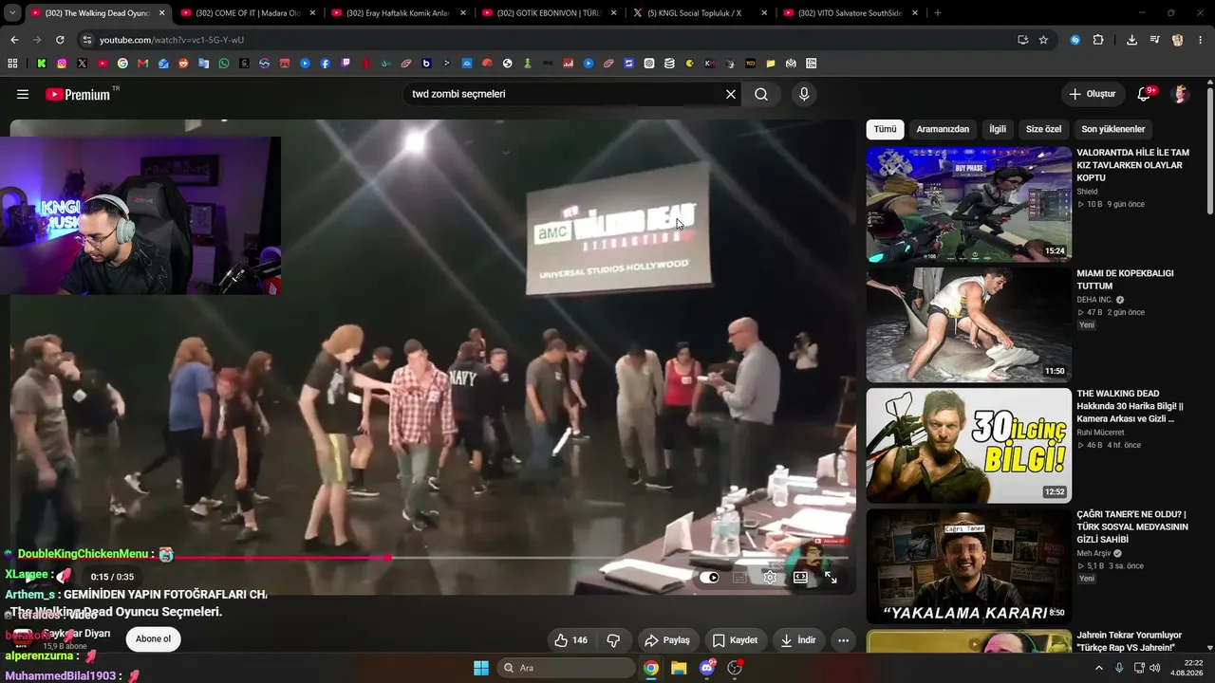Image resolution: width=1215 pixels, height=683 pixels.
Task: Open the YouTube account avatar menu
Action: [x=1181, y=94]
